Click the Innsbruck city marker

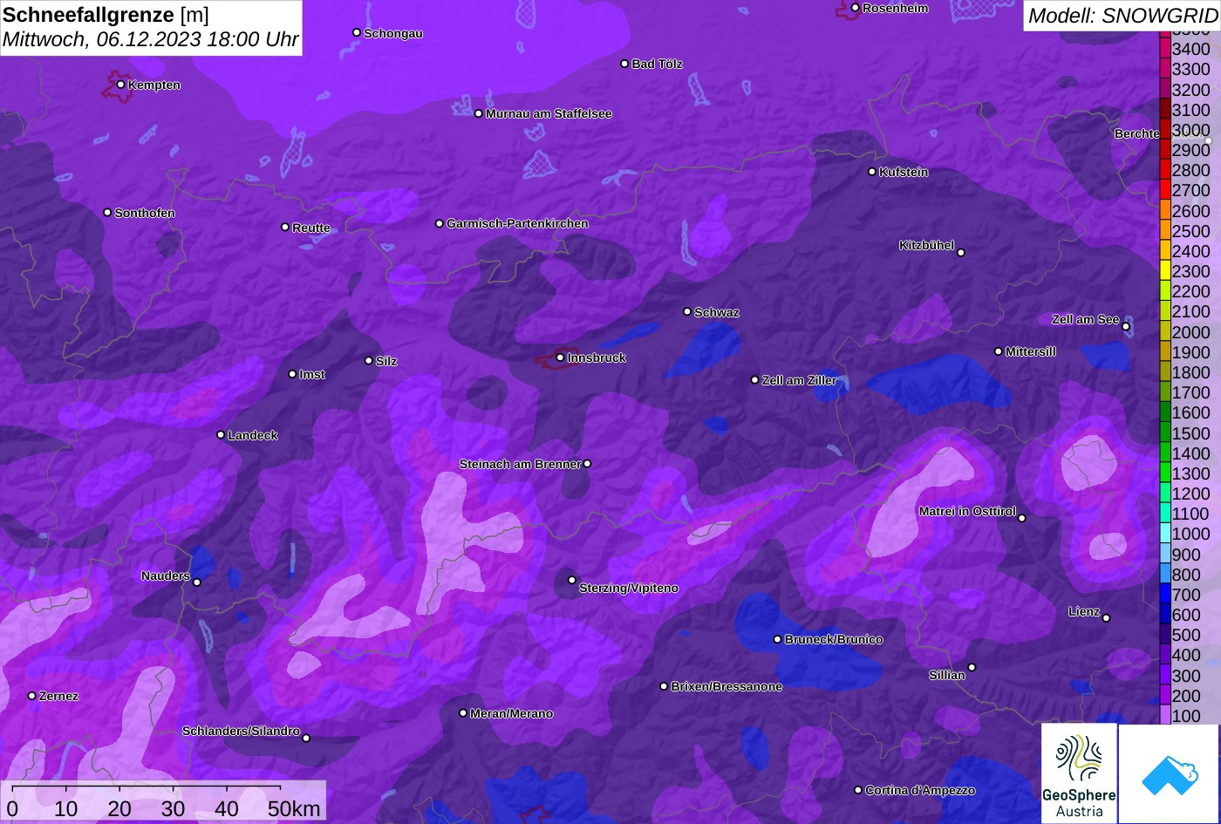click(560, 358)
